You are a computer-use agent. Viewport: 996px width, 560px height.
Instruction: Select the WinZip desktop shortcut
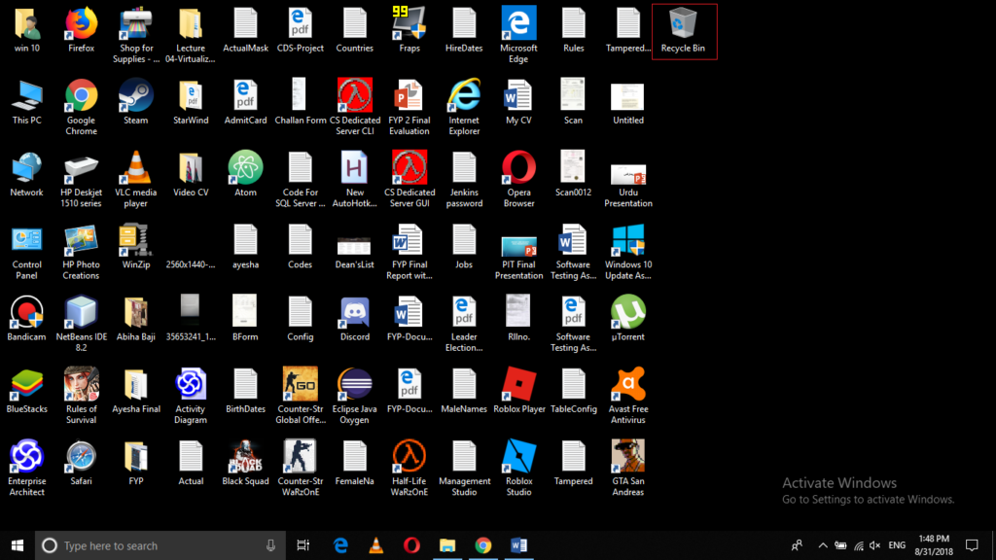pos(136,246)
